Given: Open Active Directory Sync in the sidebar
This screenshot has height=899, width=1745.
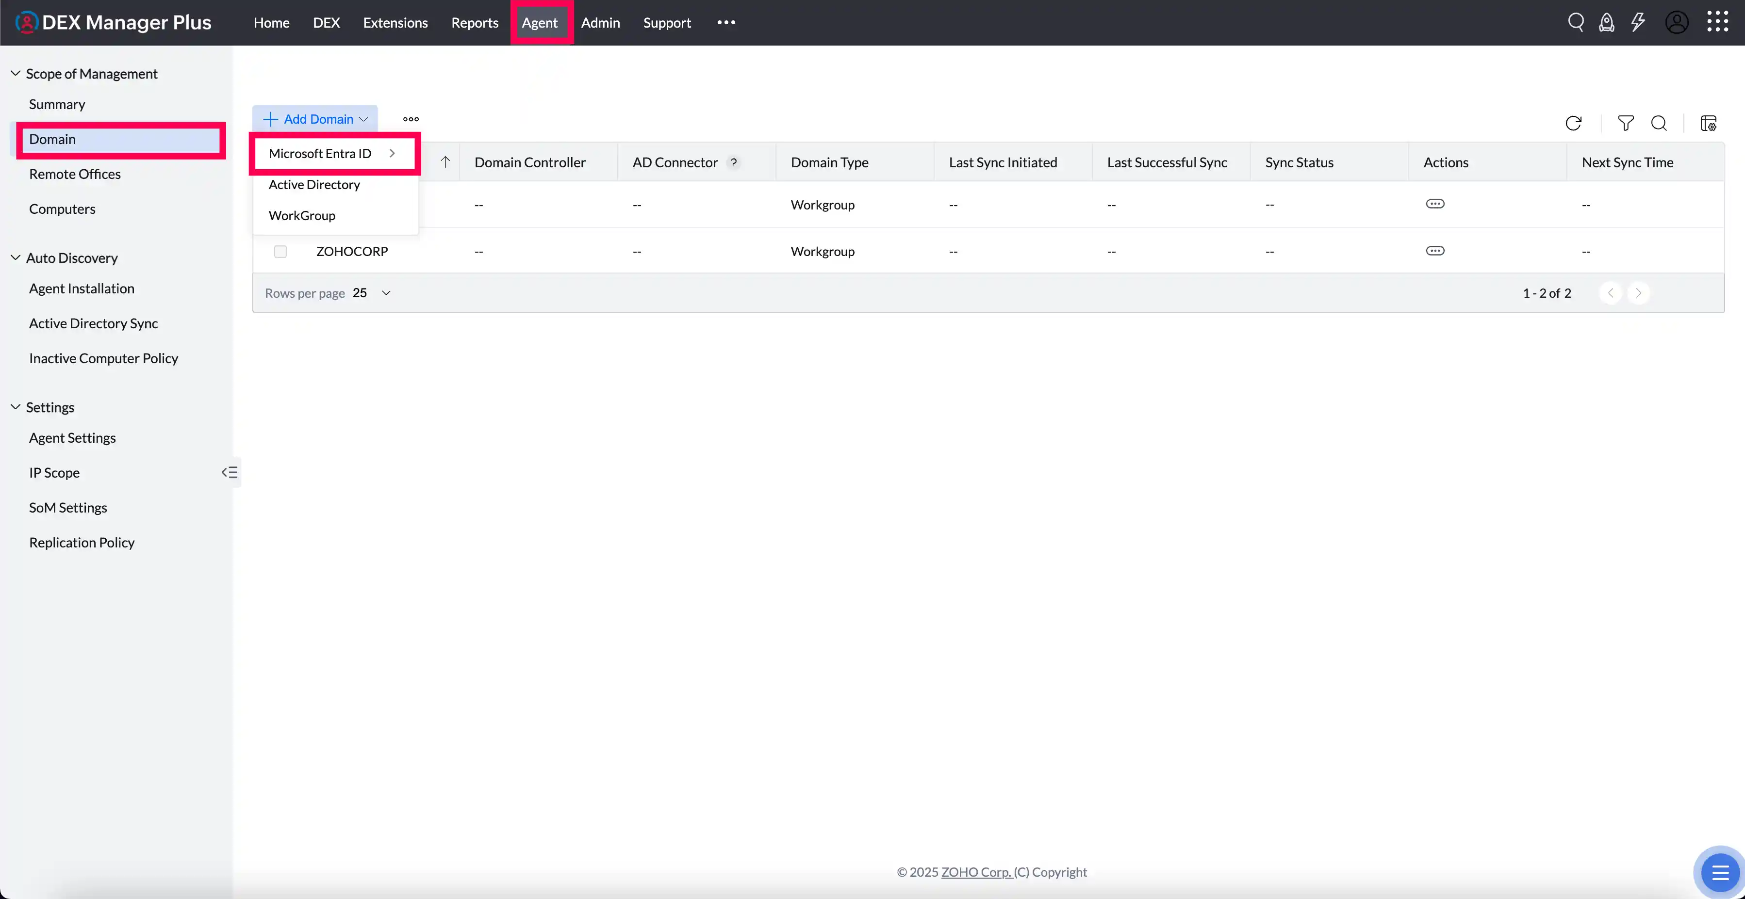Looking at the screenshot, I should (x=94, y=323).
